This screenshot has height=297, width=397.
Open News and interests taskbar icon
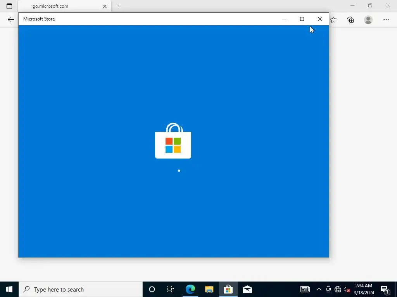pos(305,289)
